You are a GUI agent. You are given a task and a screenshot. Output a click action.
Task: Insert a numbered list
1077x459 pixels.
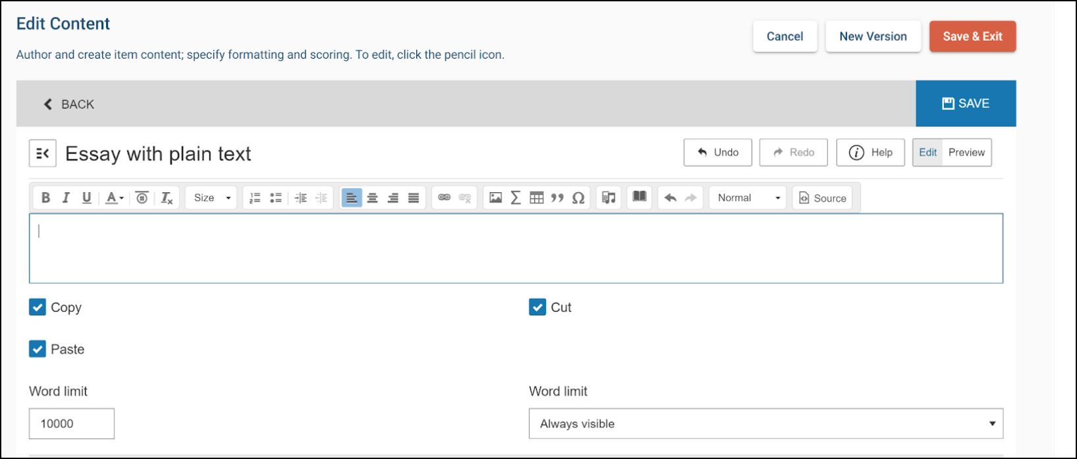pos(255,198)
